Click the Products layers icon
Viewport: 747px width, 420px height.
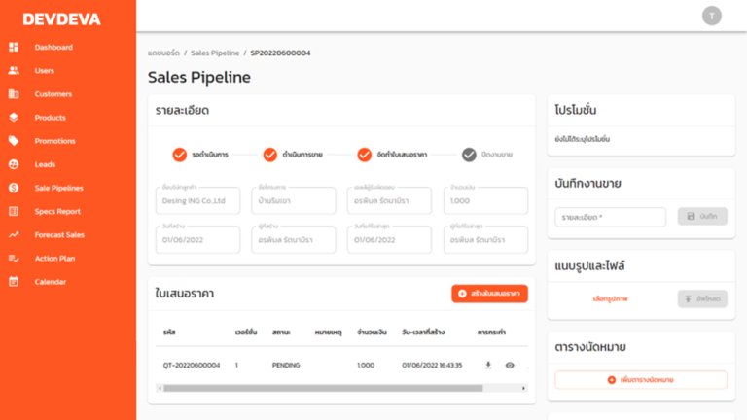tap(14, 118)
